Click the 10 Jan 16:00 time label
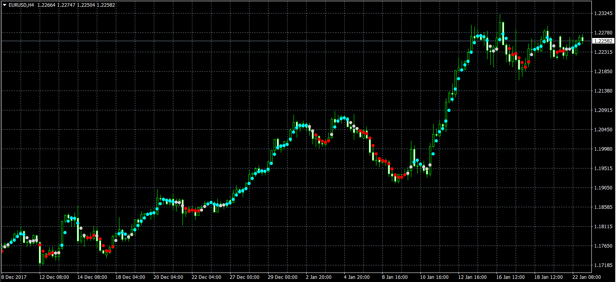 coord(435,277)
